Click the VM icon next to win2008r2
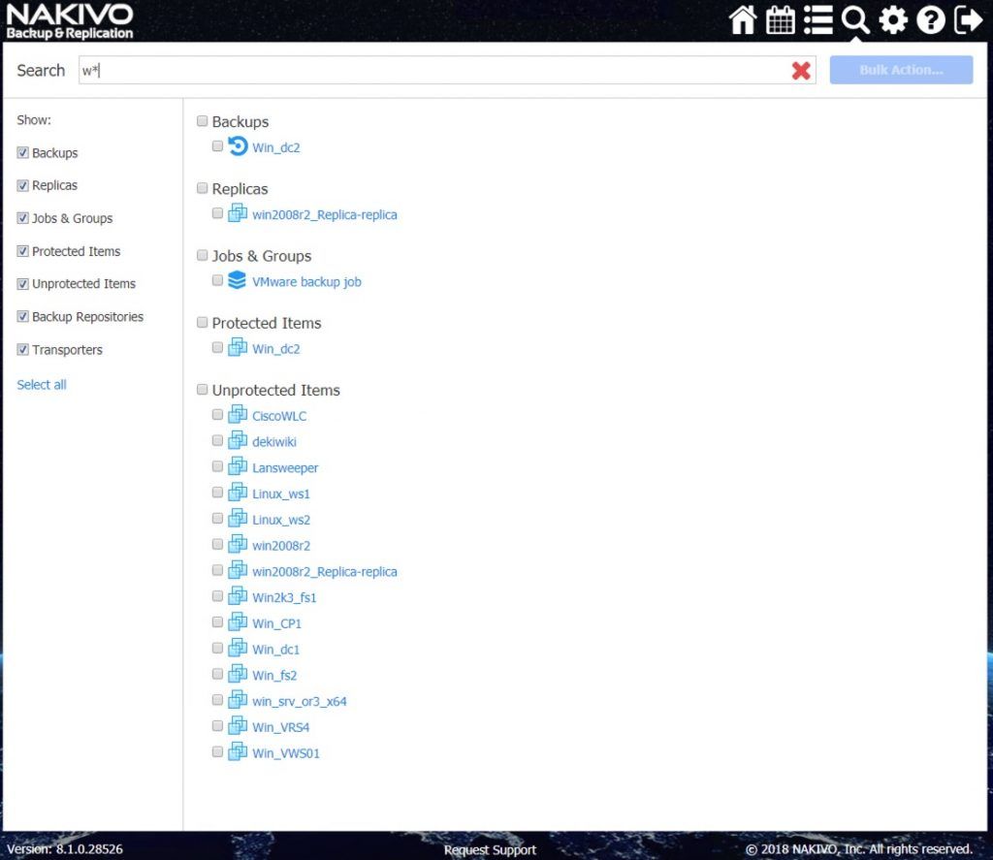The image size is (993, 860). click(x=238, y=545)
